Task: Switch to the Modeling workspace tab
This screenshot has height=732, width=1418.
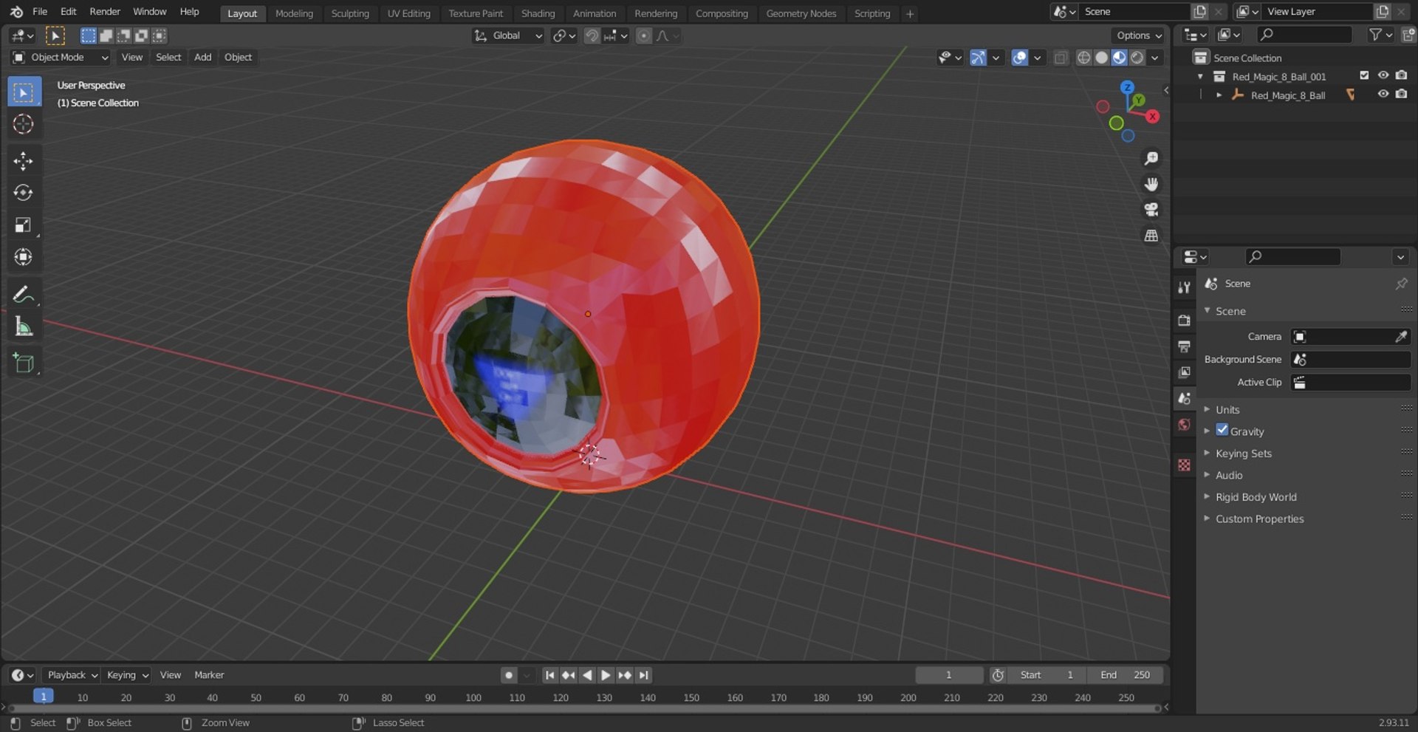Action: 294,13
